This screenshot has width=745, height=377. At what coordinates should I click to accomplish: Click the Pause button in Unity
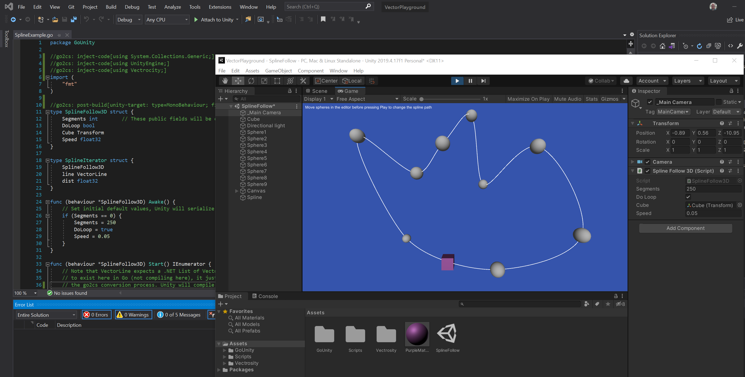point(470,81)
